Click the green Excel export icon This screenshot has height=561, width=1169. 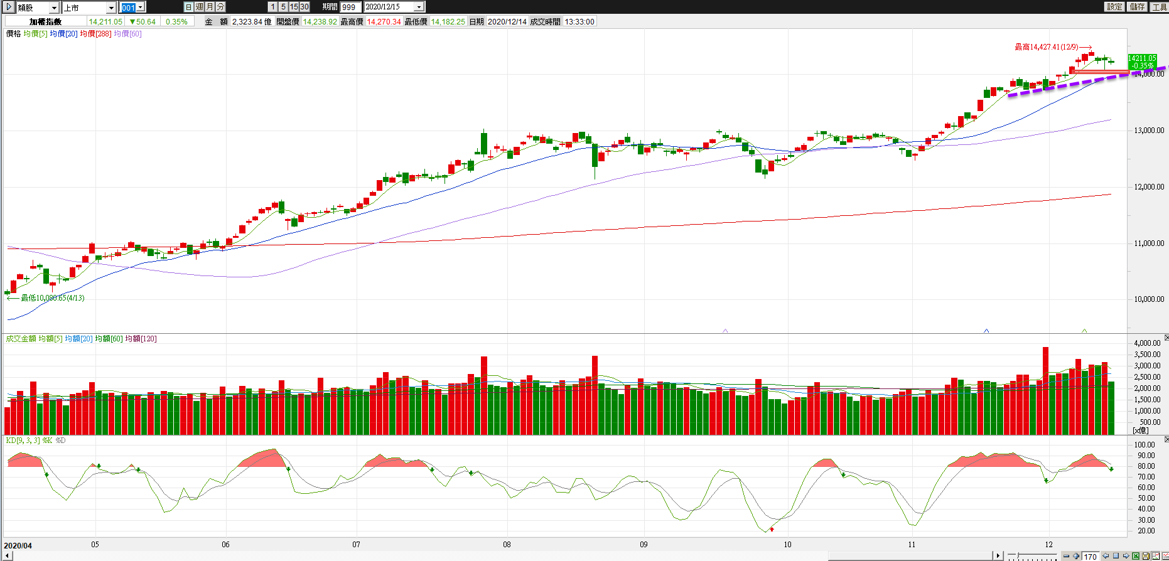pyautogui.click(x=1136, y=556)
